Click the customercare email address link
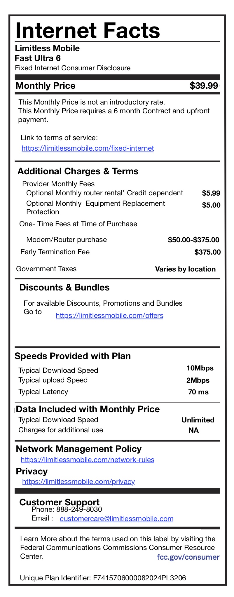This screenshot has height=597, width=234. tap(116, 518)
